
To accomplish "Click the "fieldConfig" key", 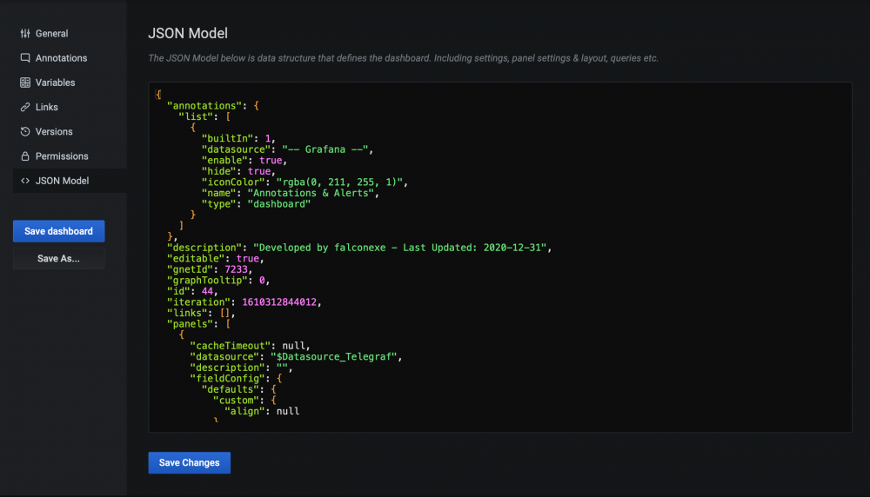I will click(227, 379).
